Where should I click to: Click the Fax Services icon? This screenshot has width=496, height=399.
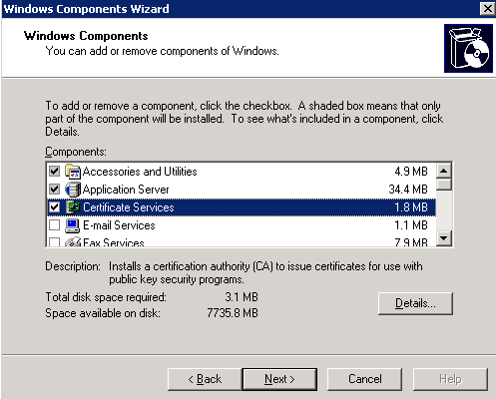coord(73,241)
